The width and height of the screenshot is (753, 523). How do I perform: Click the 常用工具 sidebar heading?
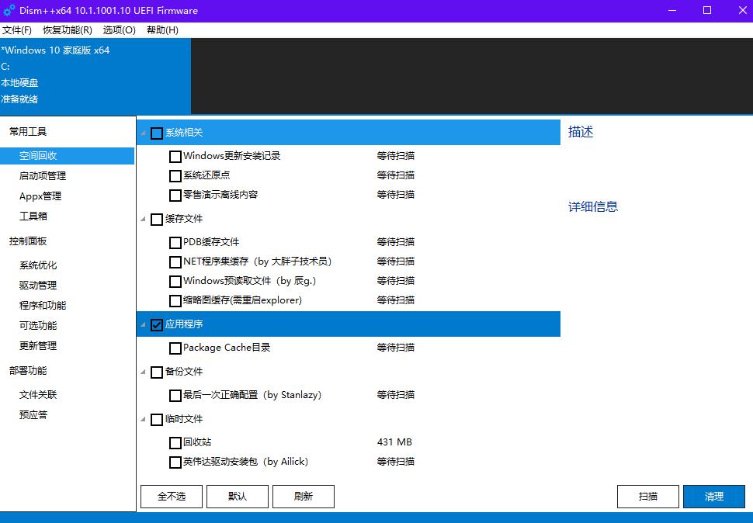pyautogui.click(x=28, y=132)
